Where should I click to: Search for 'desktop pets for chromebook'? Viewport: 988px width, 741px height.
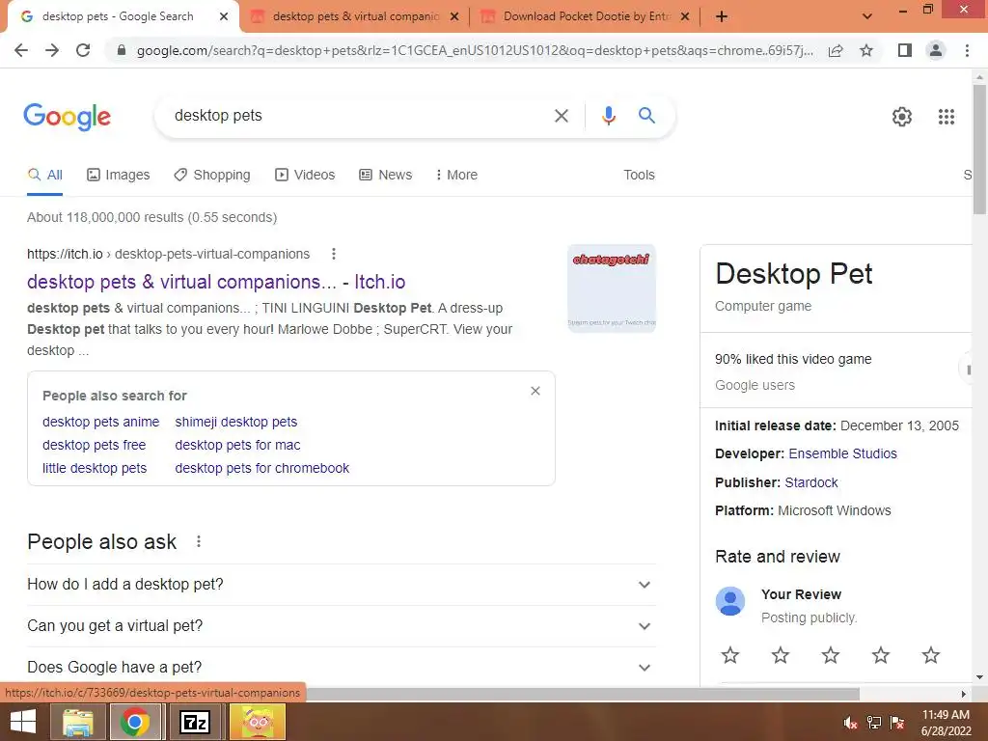pyautogui.click(x=262, y=468)
